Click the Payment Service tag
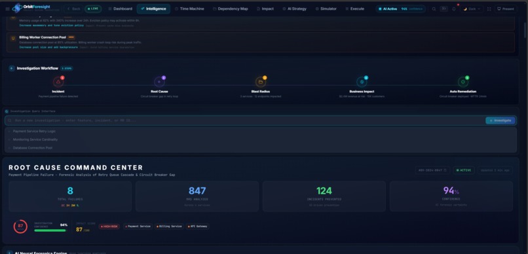The image size is (528, 254). [x=138, y=227]
